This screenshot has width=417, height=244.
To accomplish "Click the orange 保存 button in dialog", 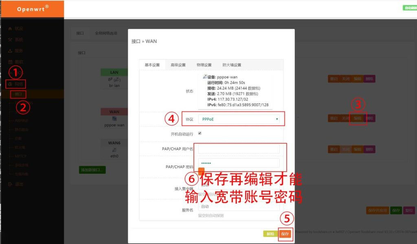I will click(x=285, y=234).
